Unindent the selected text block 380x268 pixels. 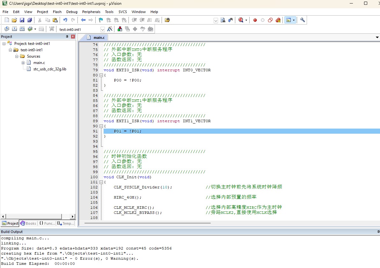[x=142, y=20]
